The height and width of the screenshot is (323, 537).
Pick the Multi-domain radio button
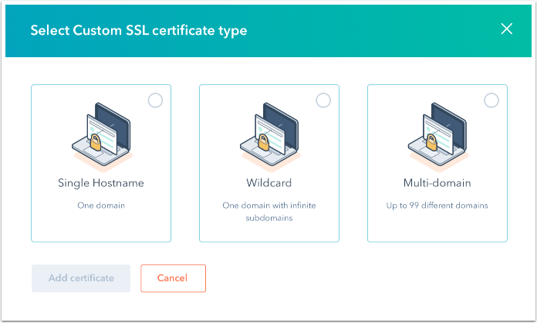(491, 100)
